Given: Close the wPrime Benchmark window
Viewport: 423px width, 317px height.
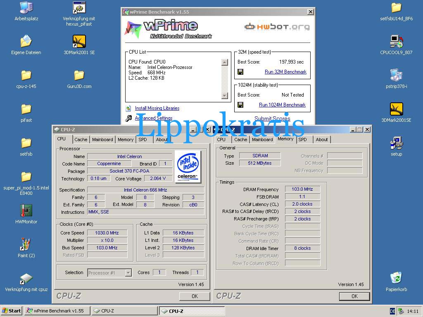Looking at the screenshot, I should [x=311, y=12].
